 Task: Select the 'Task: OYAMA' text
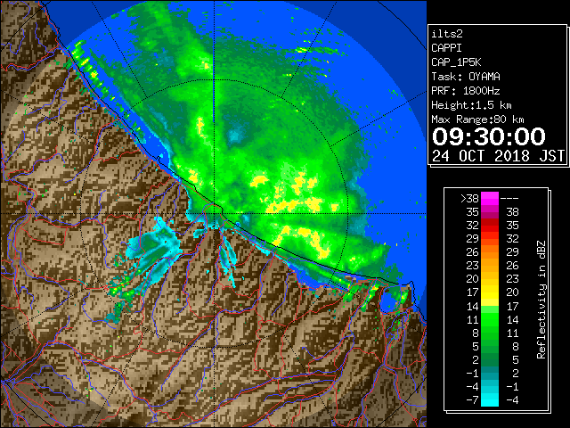pyautogui.click(x=466, y=77)
